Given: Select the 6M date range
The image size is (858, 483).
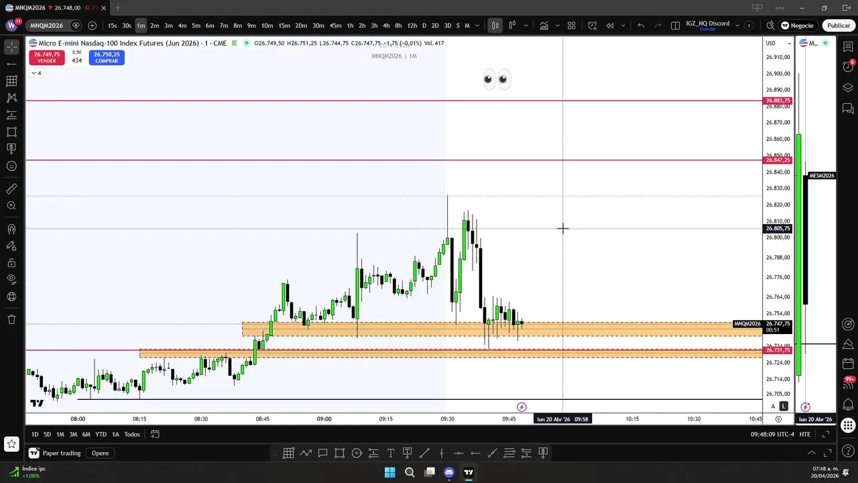Looking at the screenshot, I should 86,434.
